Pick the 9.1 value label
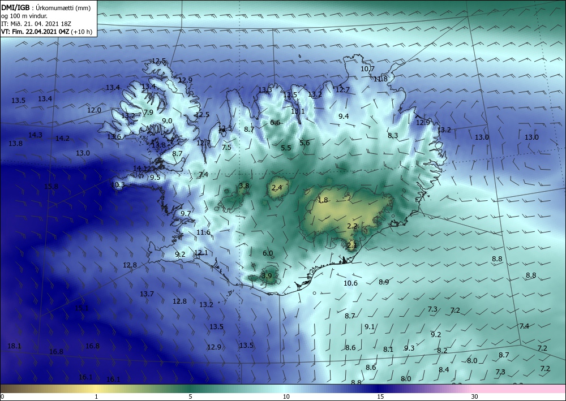566x401 pixels. pos(369,327)
